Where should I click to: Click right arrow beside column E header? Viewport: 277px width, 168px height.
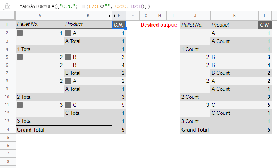(x=115, y=16)
